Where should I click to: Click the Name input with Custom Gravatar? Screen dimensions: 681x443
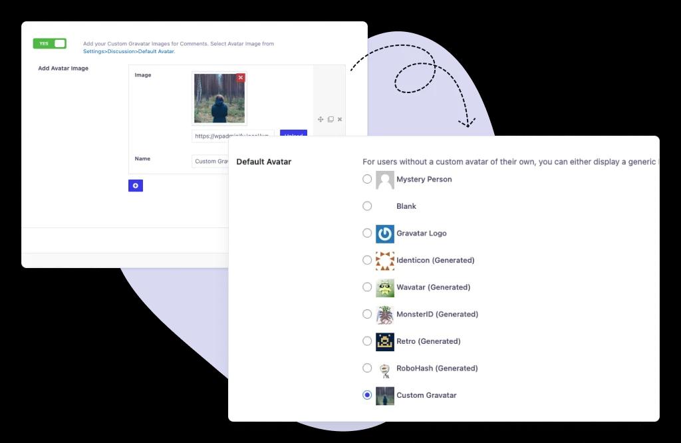pos(211,161)
